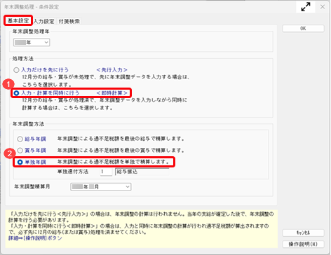Open the 入力設定 tab
The width and height of the screenshot is (331, 255).
[44, 21]
